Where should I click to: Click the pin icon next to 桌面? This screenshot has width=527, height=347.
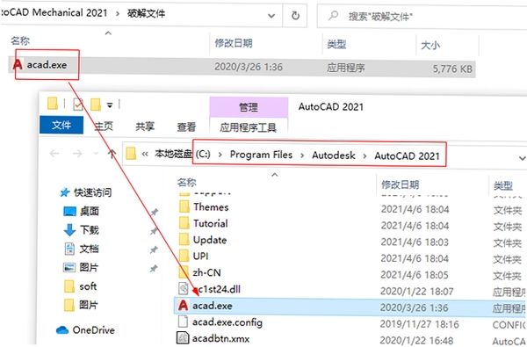pyautogui.click(x=154, y=212)
